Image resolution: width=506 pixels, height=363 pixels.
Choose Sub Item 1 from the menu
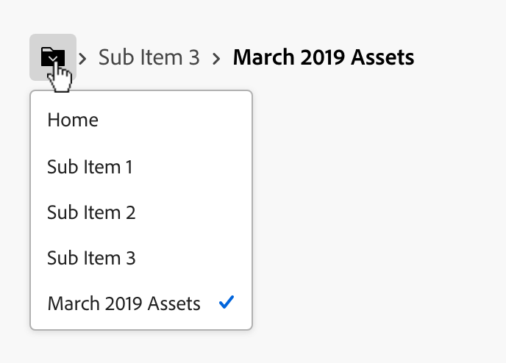pos(90,167)
